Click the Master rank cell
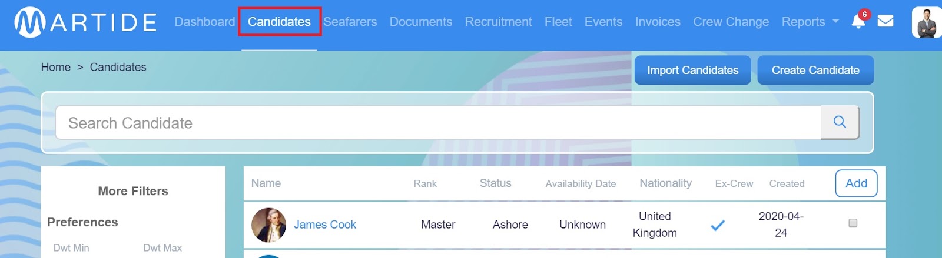 pyautogui.click(x=438, y=225)
